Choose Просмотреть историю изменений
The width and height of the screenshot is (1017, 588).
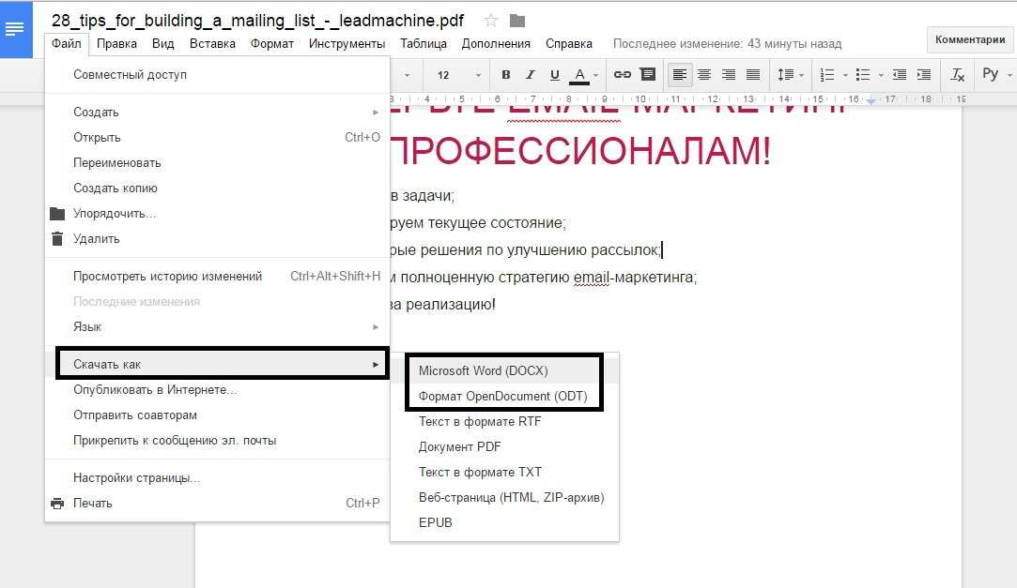point(217,276)
